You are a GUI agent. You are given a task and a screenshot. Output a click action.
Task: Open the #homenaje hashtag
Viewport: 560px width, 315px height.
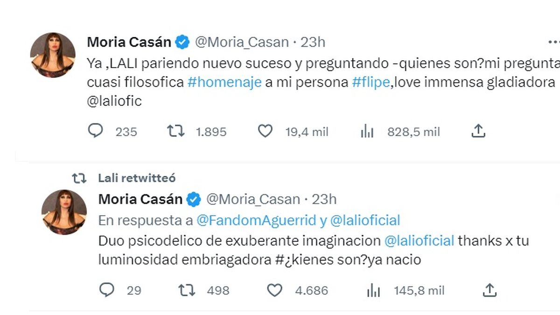[x=224, y=82]
